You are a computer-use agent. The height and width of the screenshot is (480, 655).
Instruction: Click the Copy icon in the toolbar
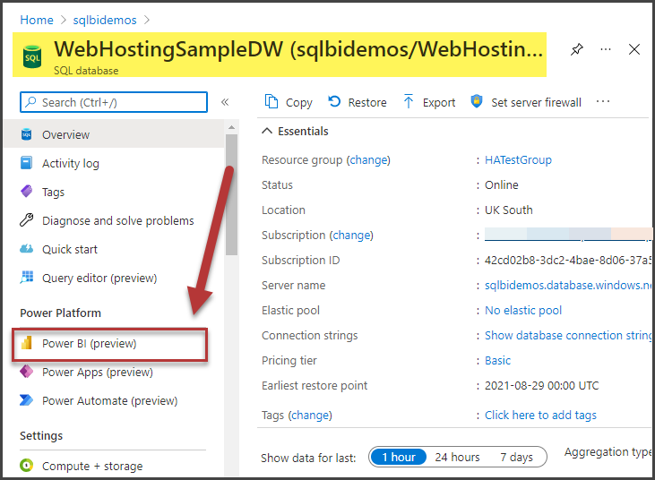pos(271,101)
